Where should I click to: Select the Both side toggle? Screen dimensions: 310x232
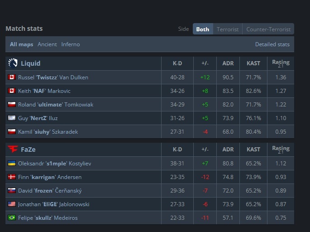coord(203,29)
